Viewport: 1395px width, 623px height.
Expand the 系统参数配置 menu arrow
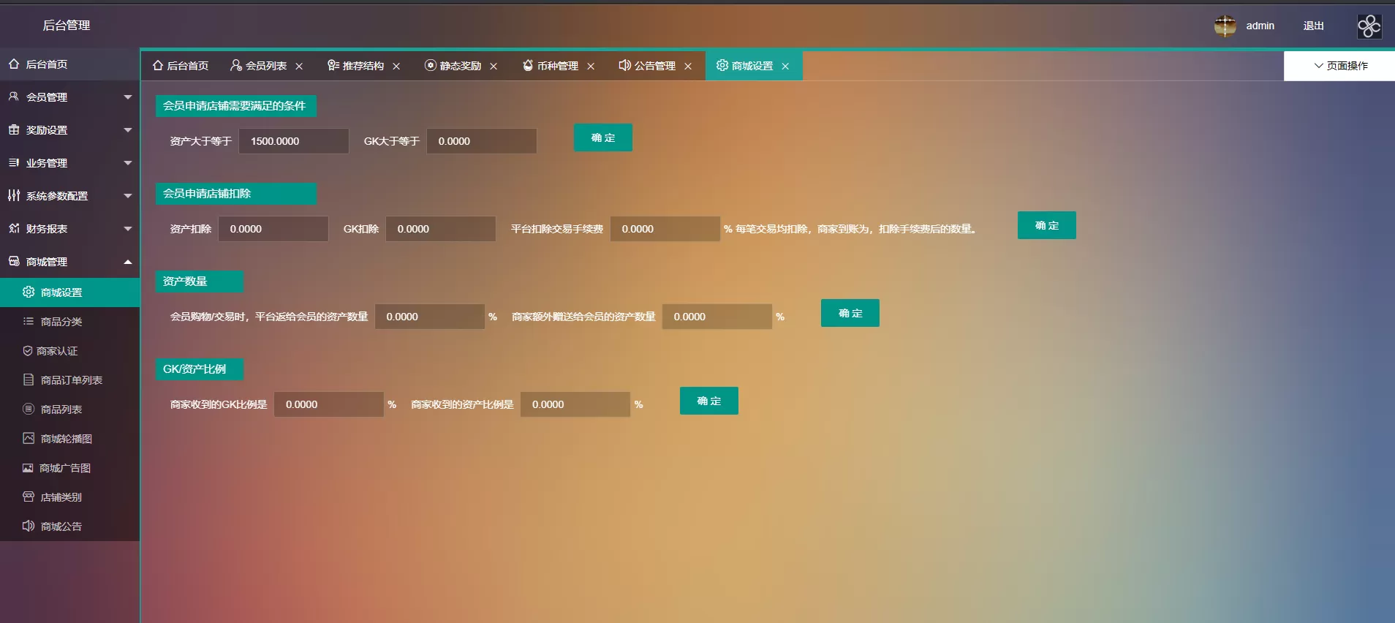pyautogui.click(x=128, y=196)
